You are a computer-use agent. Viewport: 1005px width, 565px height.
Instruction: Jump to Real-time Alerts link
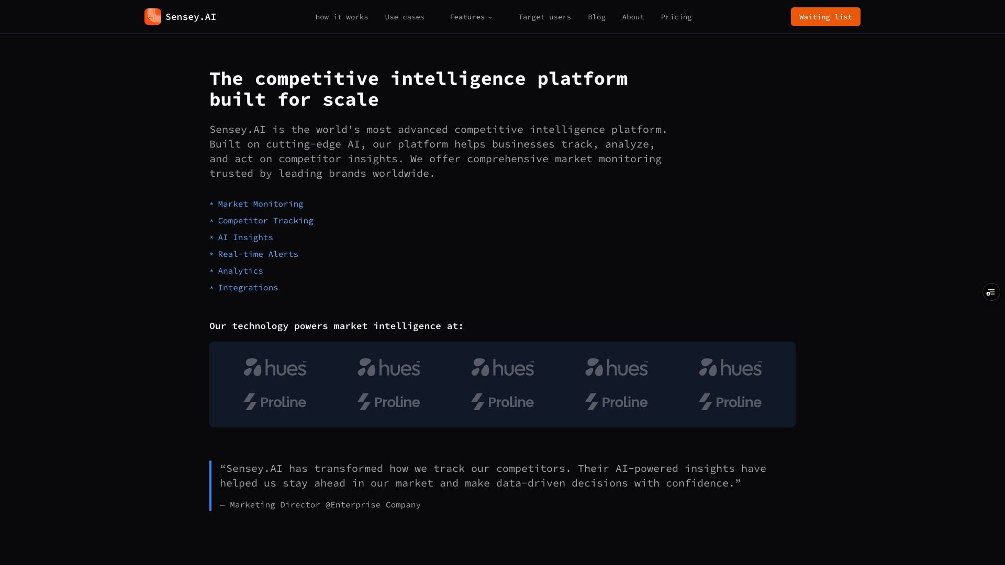tap(258, 254)
